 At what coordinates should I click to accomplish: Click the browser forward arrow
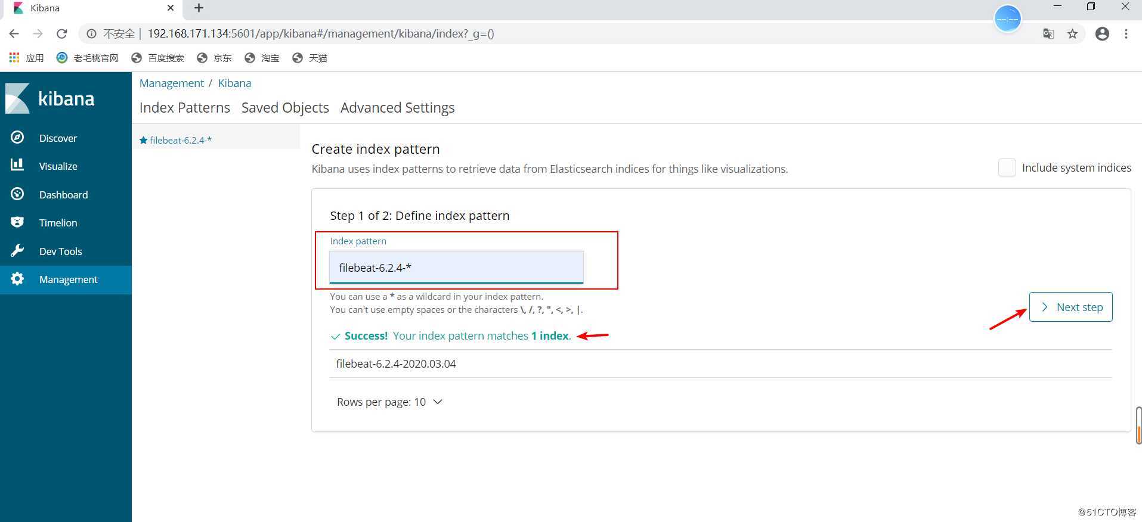pyautogui.click(x=38, y=34)
